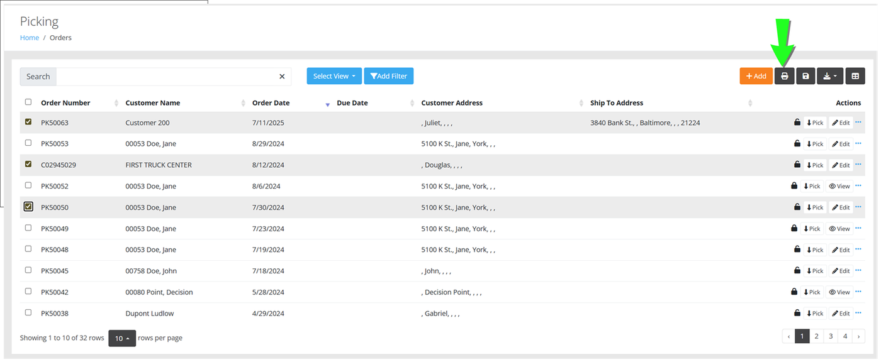Screen dimensions: 881x362
Task: Click lock icon for order PK50048
Action: point(797,250)
